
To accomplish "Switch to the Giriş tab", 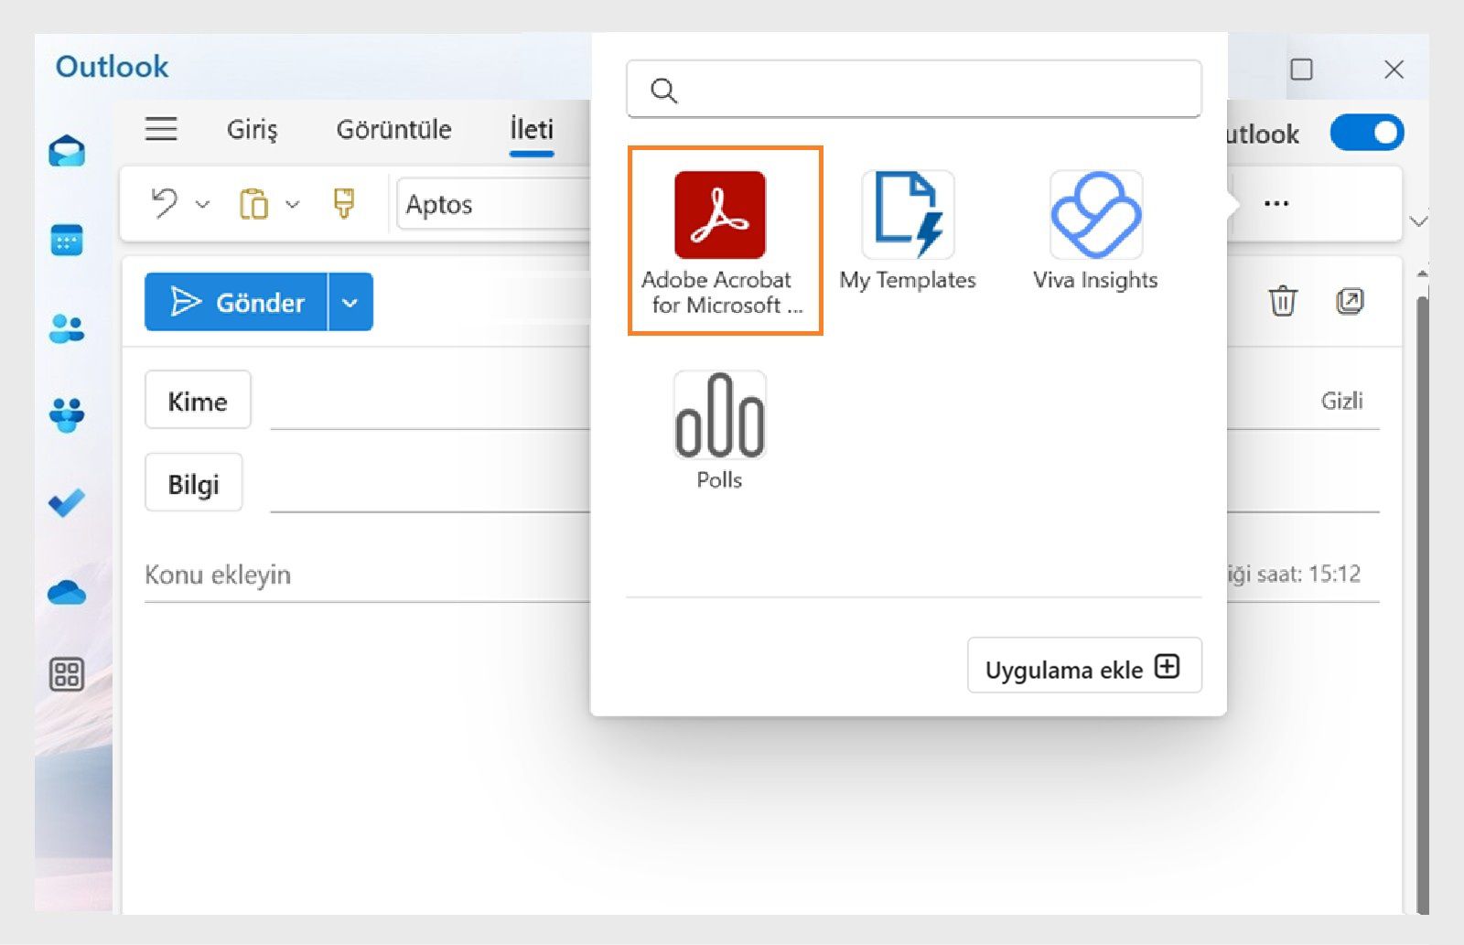I will coord(253,129).
